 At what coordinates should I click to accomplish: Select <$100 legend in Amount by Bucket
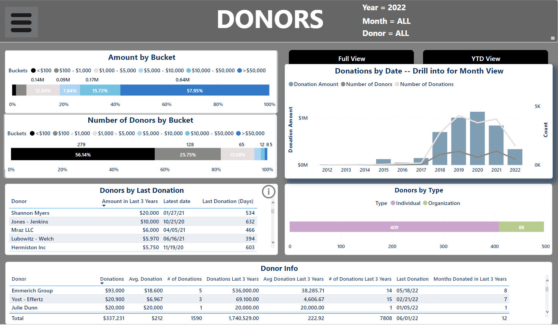(x=41, y=70)
